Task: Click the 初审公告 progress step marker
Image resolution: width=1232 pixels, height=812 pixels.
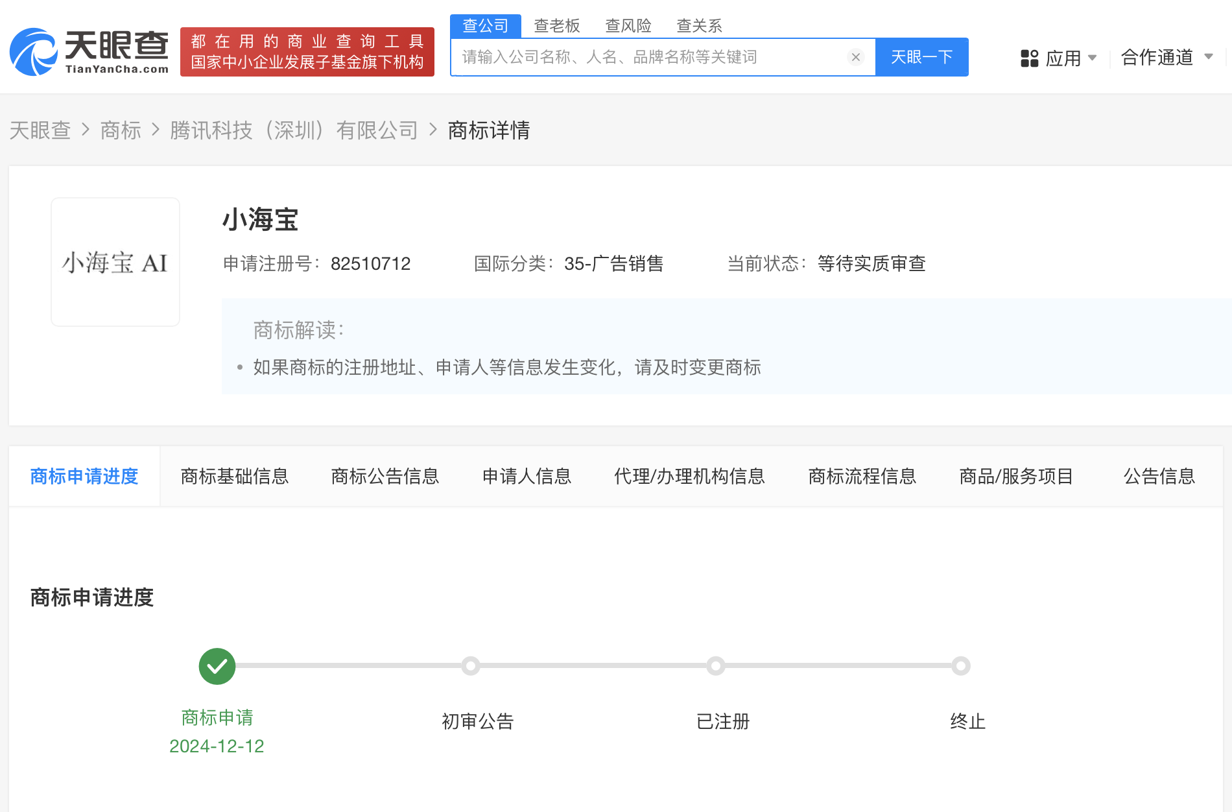Action: tap(471, 666)
